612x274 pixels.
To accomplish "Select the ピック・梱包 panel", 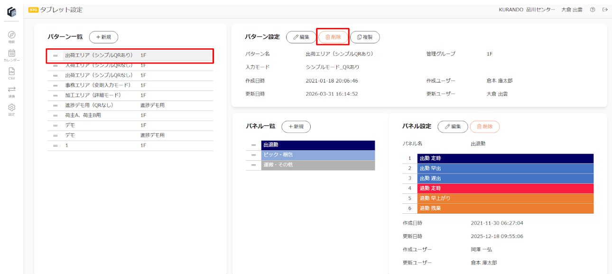I will [318, 155].
